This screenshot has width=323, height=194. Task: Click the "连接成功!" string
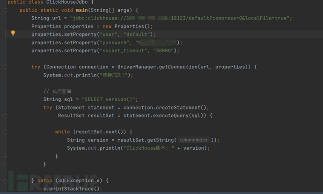(113, 75)
